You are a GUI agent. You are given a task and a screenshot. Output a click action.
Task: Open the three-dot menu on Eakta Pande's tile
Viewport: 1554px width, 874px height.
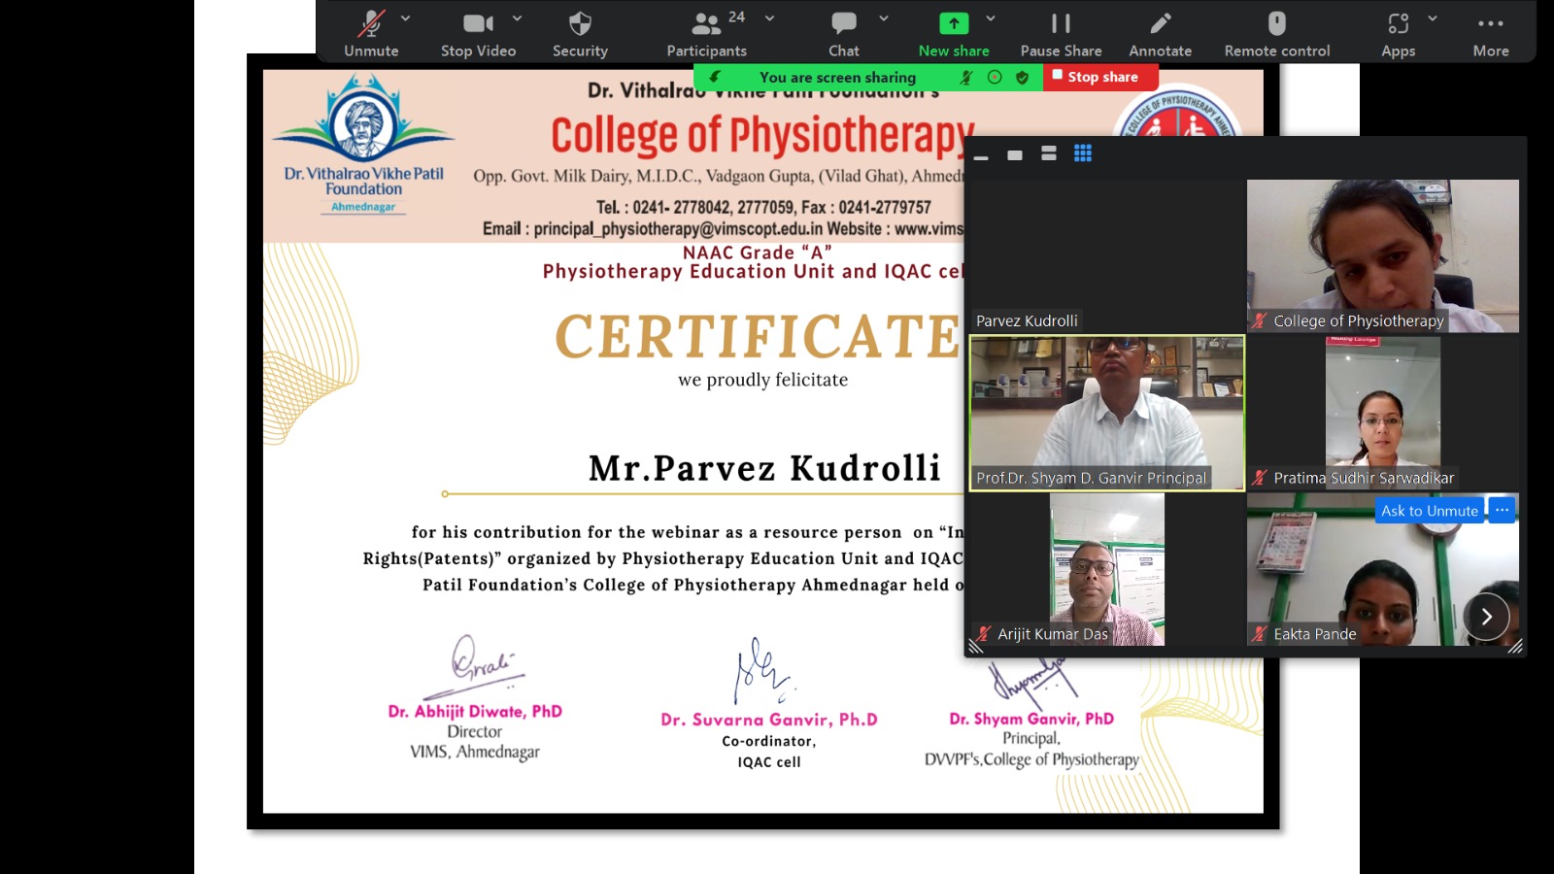click(x=1502, y=510)
